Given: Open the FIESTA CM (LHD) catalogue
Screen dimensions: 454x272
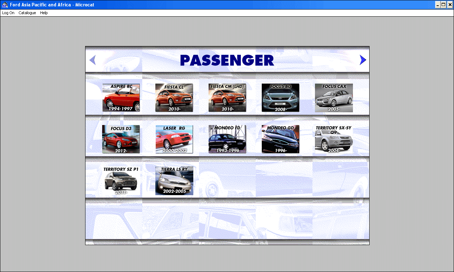Looking at the screenshot, I should (x=227, y=98).
